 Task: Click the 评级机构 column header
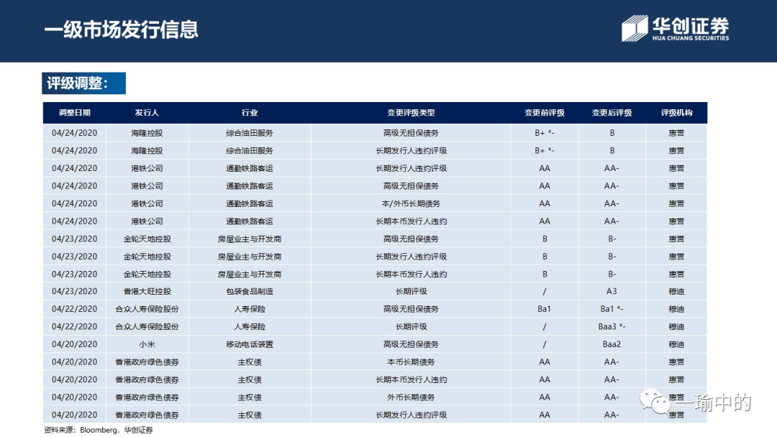tap(676, 113)
